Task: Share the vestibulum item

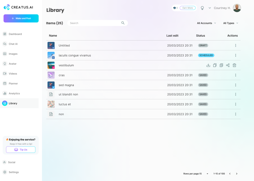Action: click(228, 65)
